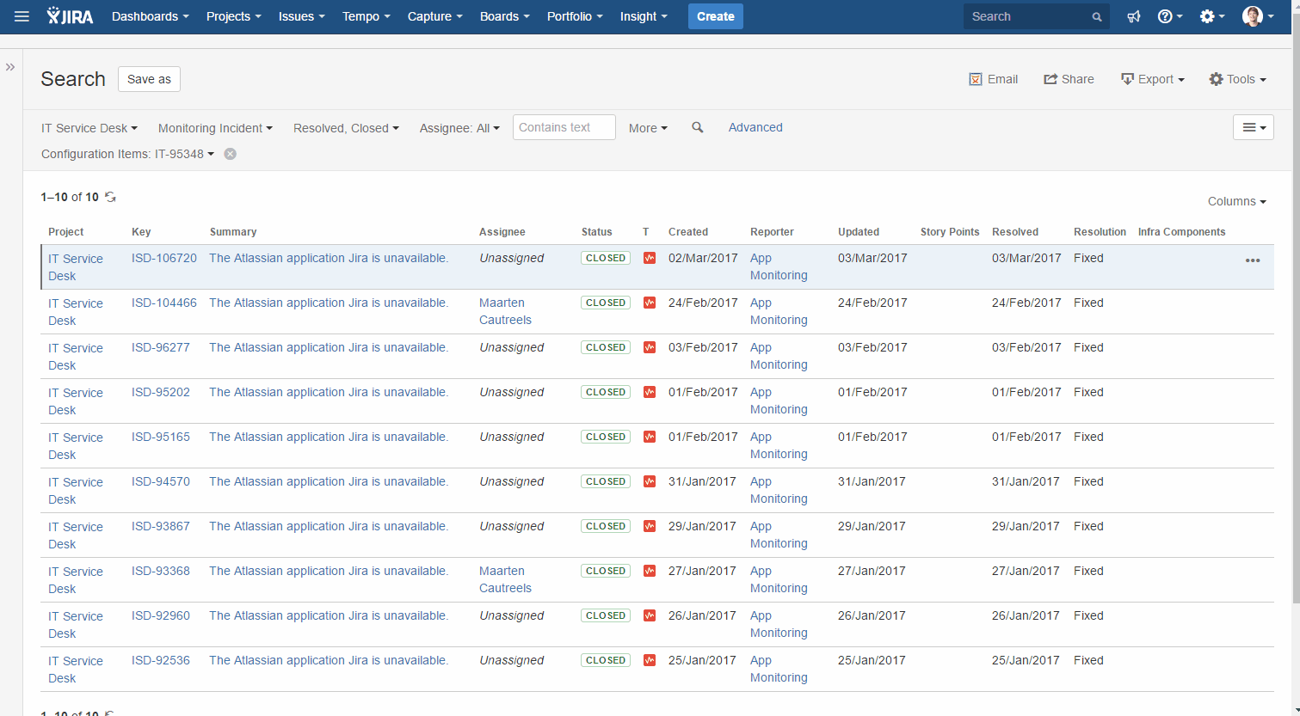Open the Tempo menu in the header
Viewport: 1300px width, 716px height.
click(367, 16)
